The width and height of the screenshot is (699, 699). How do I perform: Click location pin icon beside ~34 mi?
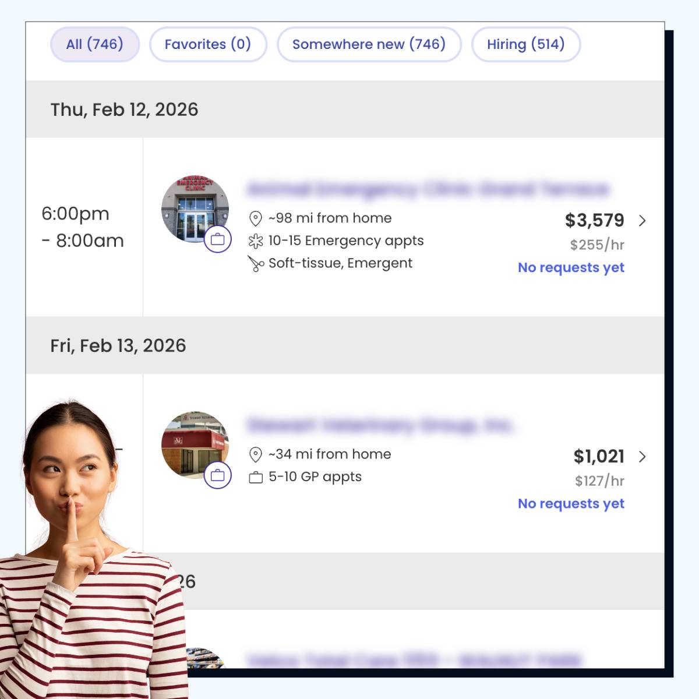[255, 454]
